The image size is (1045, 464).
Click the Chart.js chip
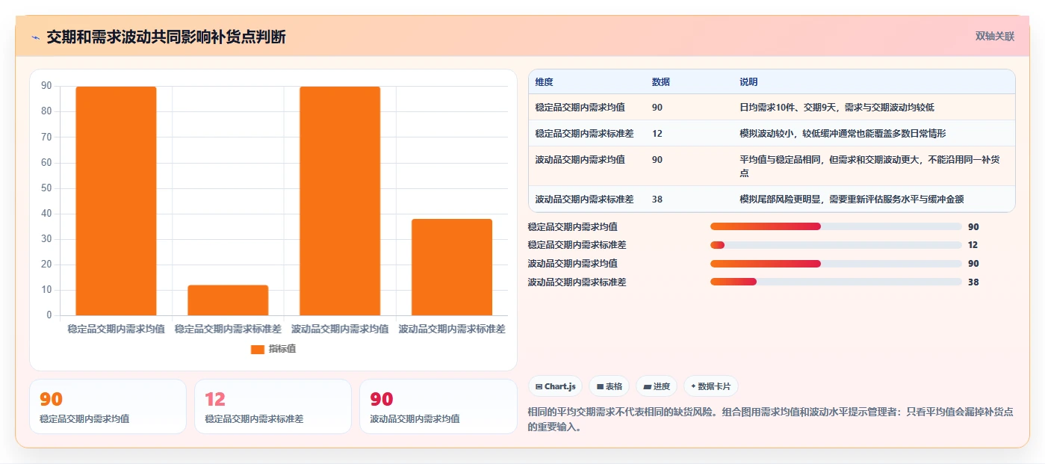tap(555, 386)
